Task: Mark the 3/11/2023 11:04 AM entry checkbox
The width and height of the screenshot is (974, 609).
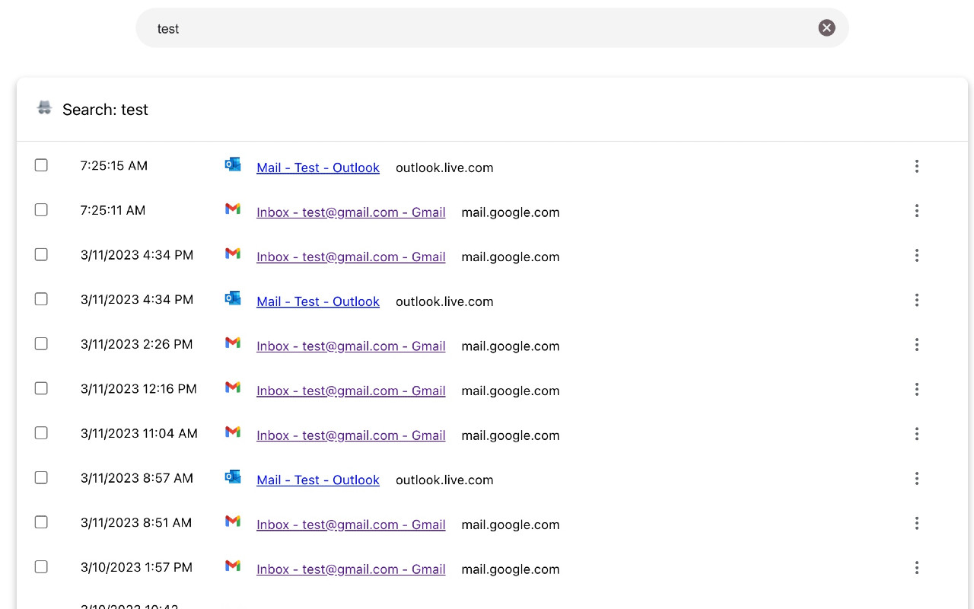Action: coord(41,432)
